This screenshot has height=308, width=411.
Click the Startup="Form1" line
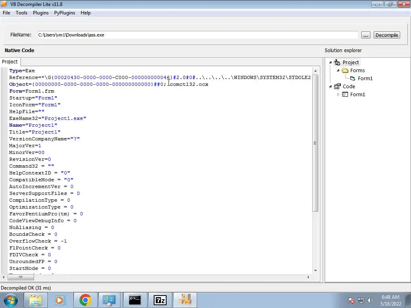coord(33,98)
